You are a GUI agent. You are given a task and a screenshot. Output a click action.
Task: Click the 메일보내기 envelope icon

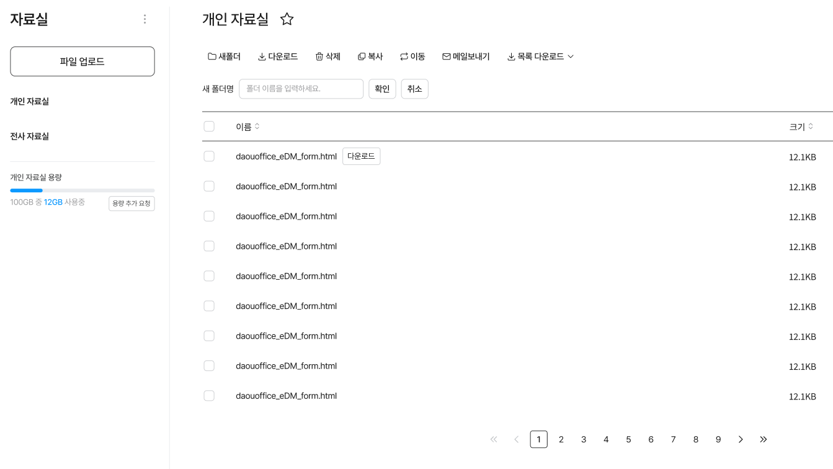446,56
